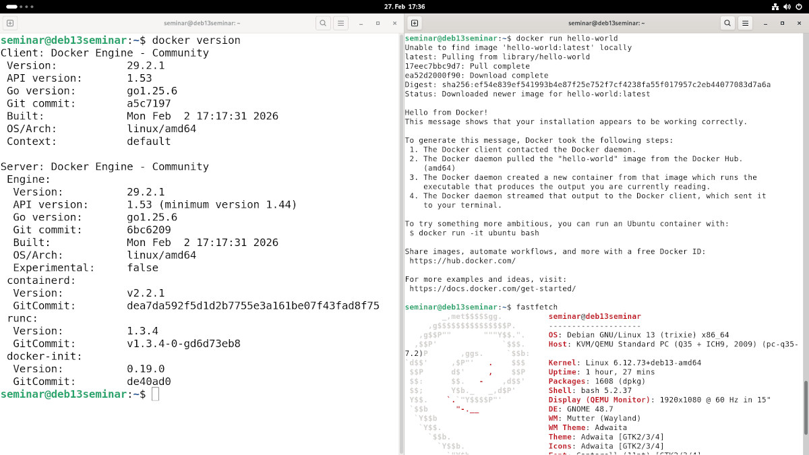809x455 pixels.
Task: Click the 'runc:' heading
Action: pyautogui.click(x=22, y=318)
